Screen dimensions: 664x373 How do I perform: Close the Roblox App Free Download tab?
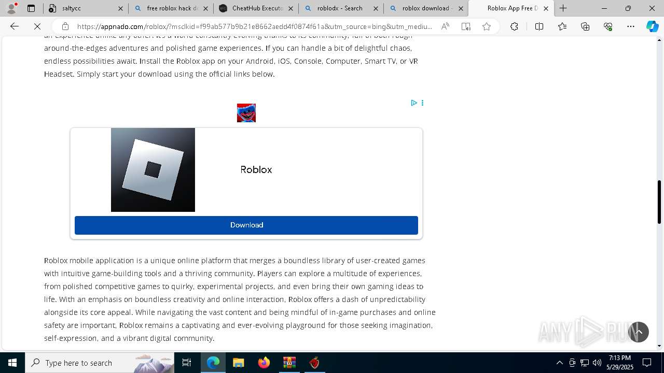[546, 8]
